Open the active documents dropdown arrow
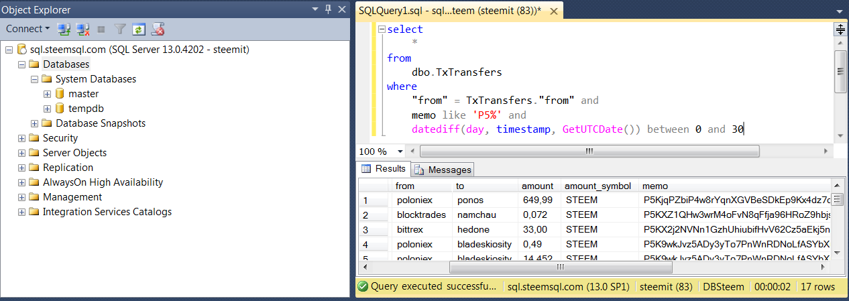Image resolution: width=849 pixels, height=301 pixels. [840, 12]
